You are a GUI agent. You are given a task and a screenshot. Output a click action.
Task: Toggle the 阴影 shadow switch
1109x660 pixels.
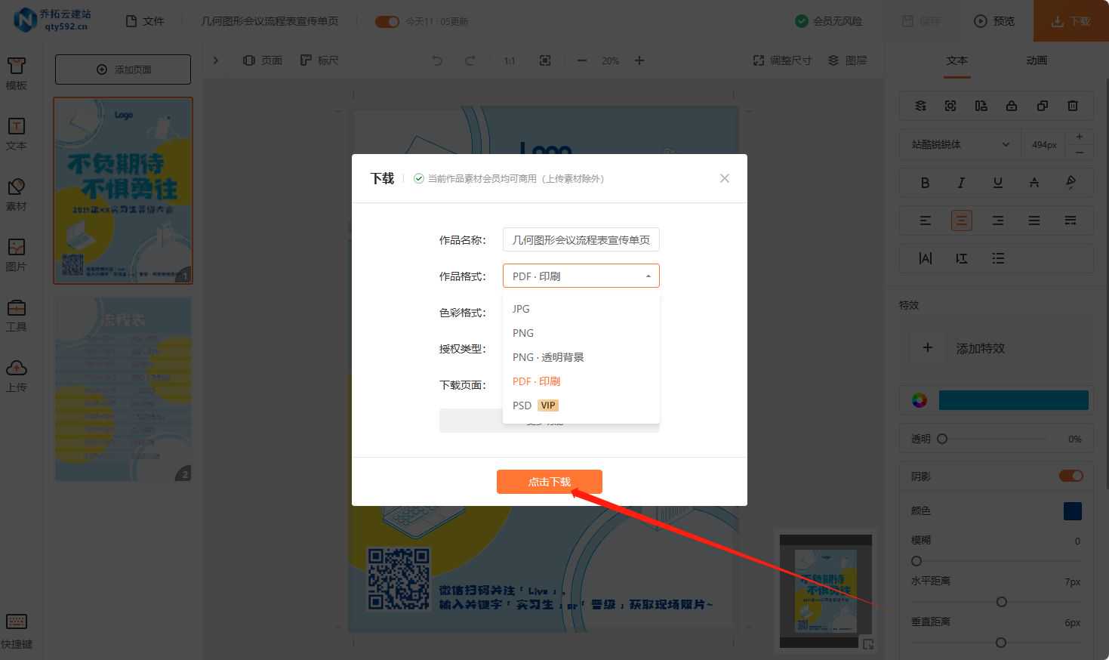[x=1070, y=476]
